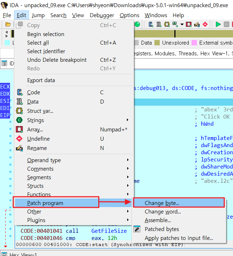The height and width of the screenshot is (256, 233).
Task: Click the toolbar Undefine red diamond icon
Action: pyautogui.click(x=205, y=25)
